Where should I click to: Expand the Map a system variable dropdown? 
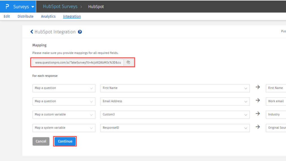tap(64, 128)
